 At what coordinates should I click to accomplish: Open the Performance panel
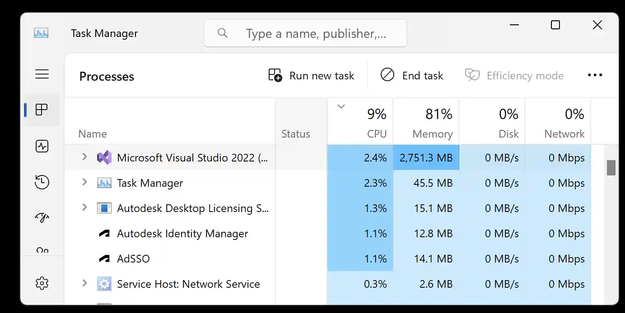tap(42, 146)
